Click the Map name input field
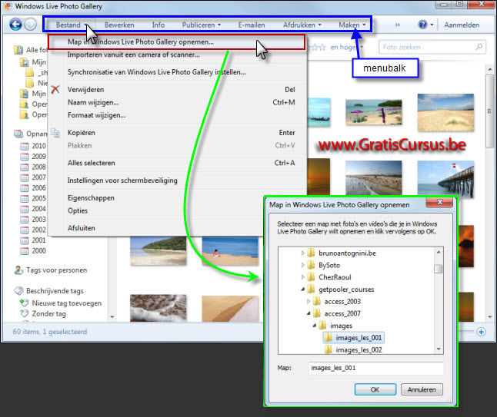 point(376,368)
